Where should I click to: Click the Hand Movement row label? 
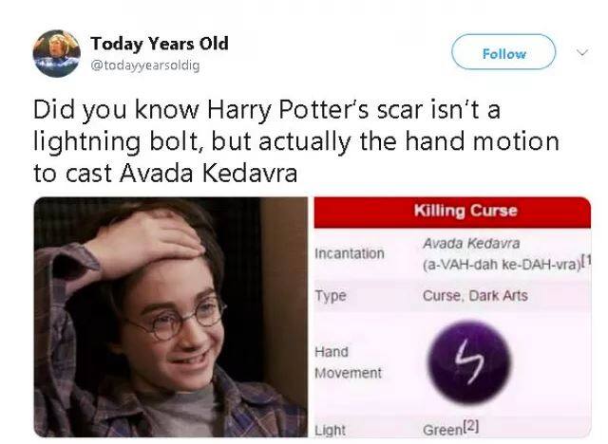tap(348, 362)
